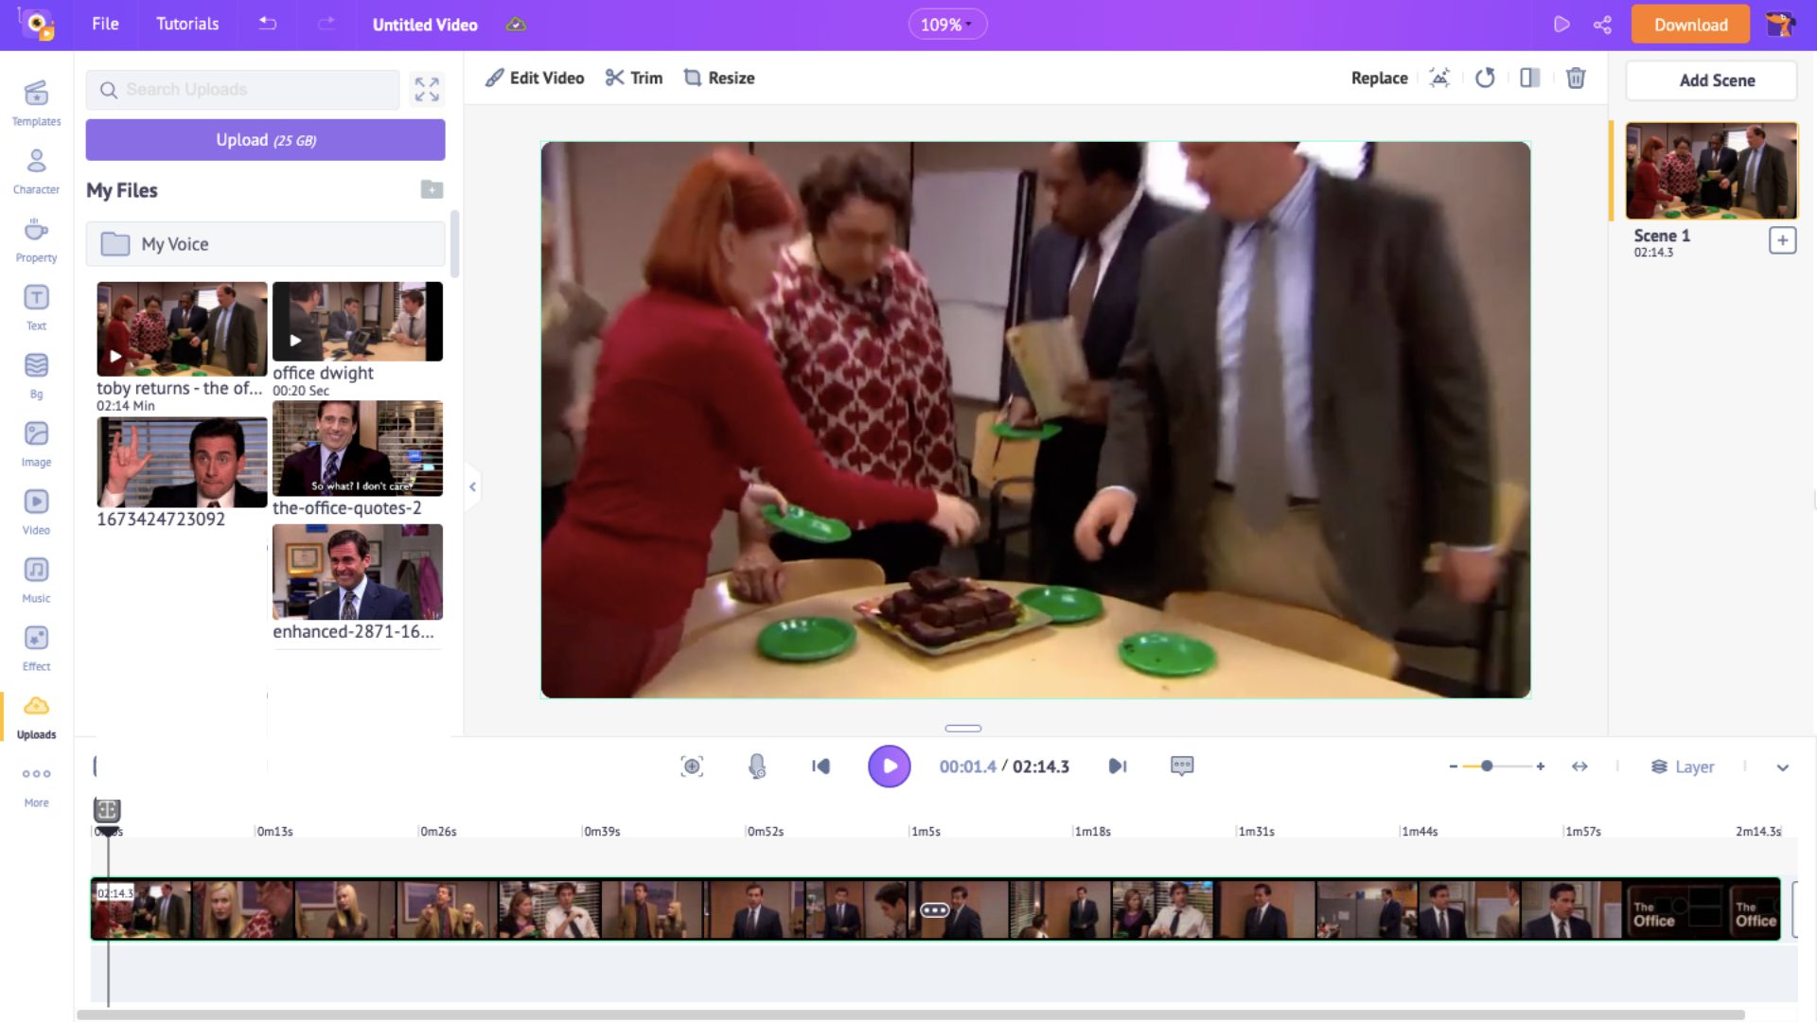Toggle the caption/subtitle icon
The height and width of the screenshot is (1022, 1817).
[1182, 766]
